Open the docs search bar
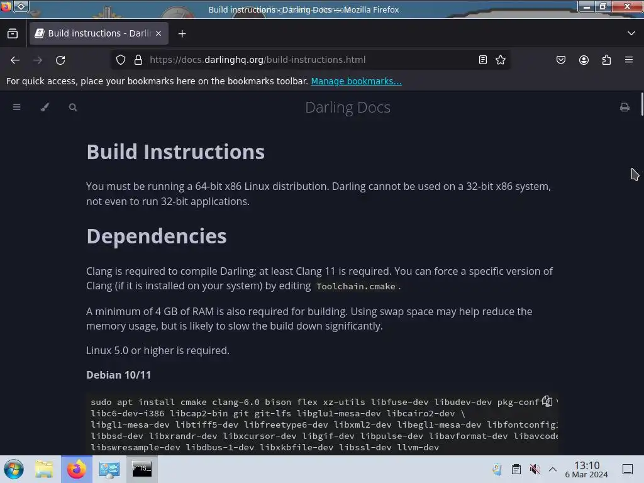Viewport: 644px width, 483px height. tap(73, 107)
